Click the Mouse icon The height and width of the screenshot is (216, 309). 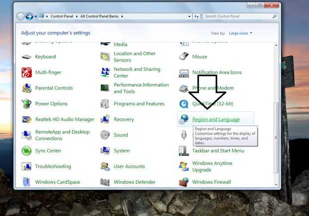tap(184, 56)
